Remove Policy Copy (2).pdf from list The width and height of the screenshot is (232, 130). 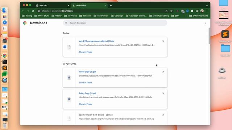163,71
